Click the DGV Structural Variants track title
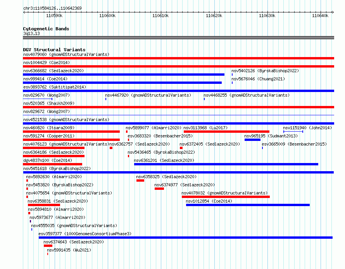345x269 pixels. tap(54, 50)
